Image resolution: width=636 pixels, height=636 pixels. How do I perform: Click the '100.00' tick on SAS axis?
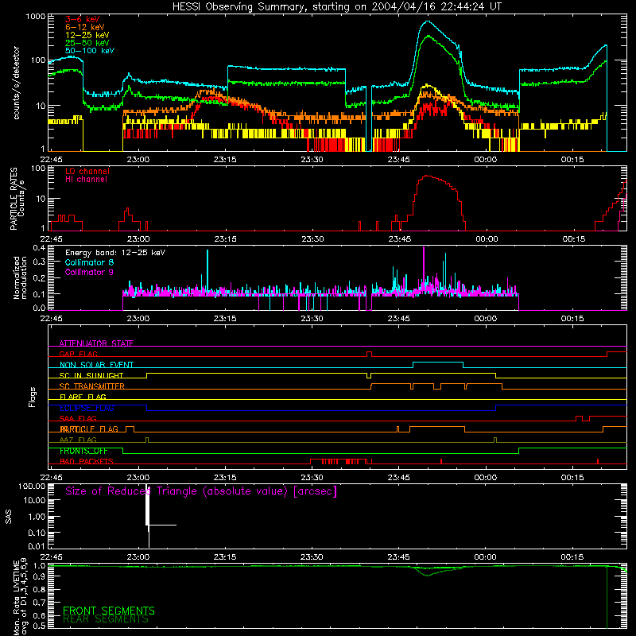(x=32, y=486)
